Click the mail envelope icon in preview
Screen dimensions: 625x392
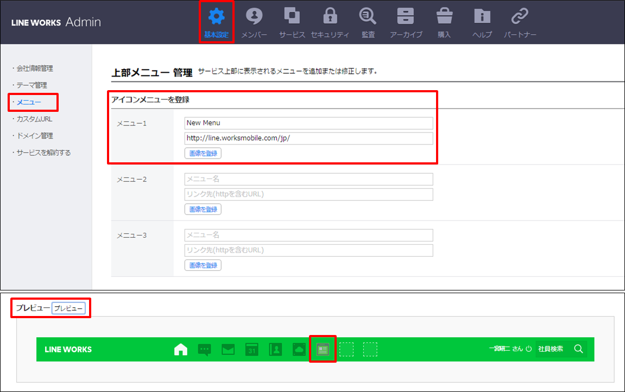(x=228, y=350)
